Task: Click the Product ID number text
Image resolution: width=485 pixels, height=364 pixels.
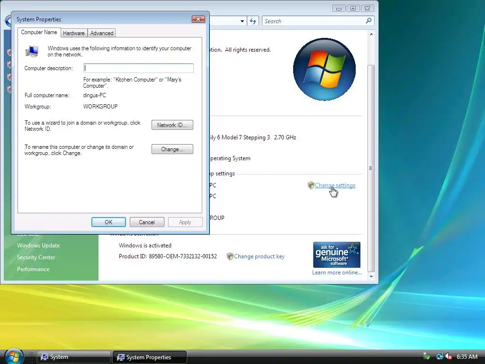Action: tap(183, 256)
